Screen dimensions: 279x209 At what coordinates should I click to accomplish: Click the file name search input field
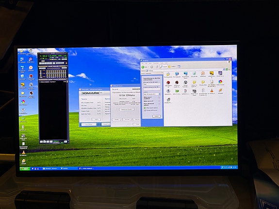(x=152, y=84)
